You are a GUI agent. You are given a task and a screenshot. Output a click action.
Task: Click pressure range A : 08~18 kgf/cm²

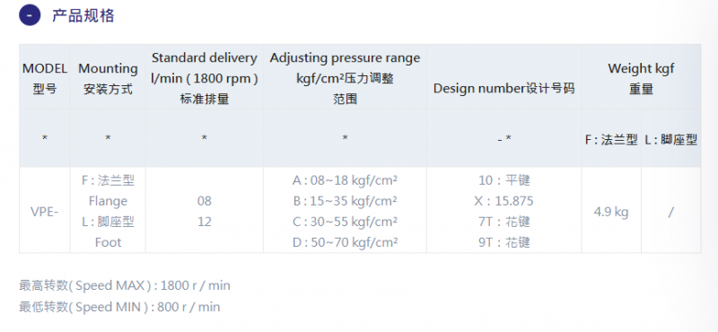click(345, 181)
